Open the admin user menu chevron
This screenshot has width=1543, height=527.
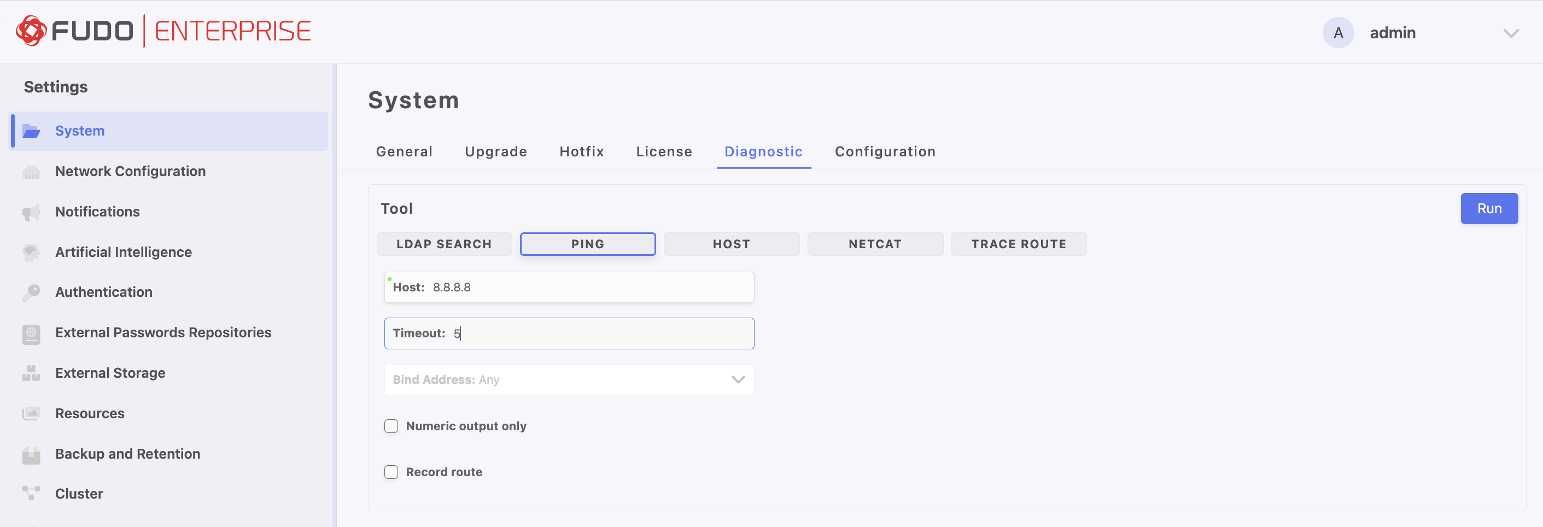click(1511, 33)
